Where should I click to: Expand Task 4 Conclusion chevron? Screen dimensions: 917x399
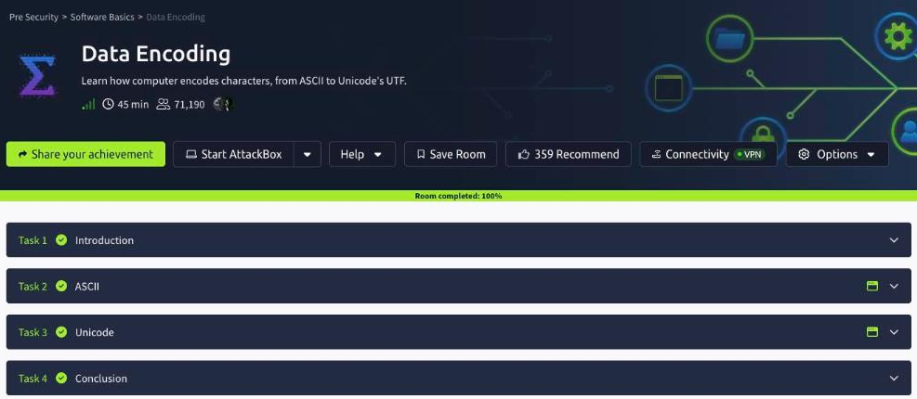pos(894,378)
